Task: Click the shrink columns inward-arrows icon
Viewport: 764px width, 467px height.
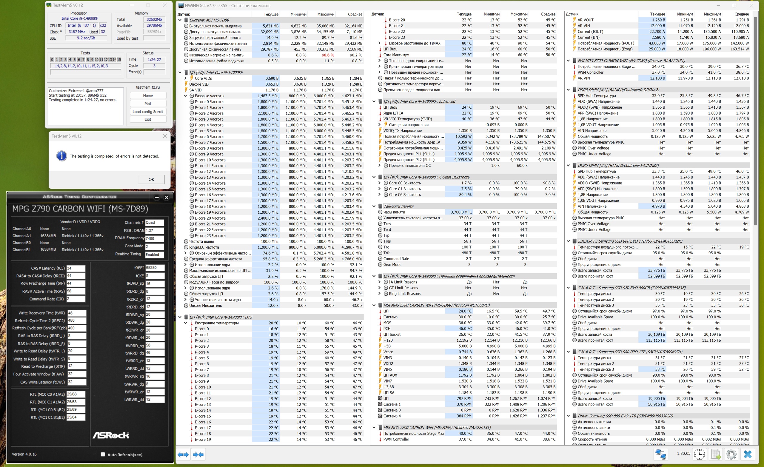Action: (x=198, y=454)
